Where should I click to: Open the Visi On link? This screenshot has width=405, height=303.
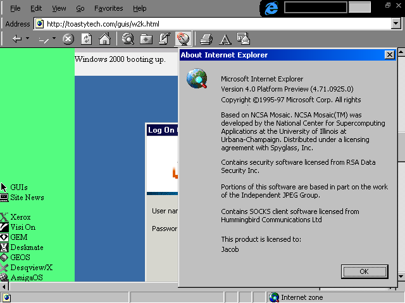(x=23, y=227)
